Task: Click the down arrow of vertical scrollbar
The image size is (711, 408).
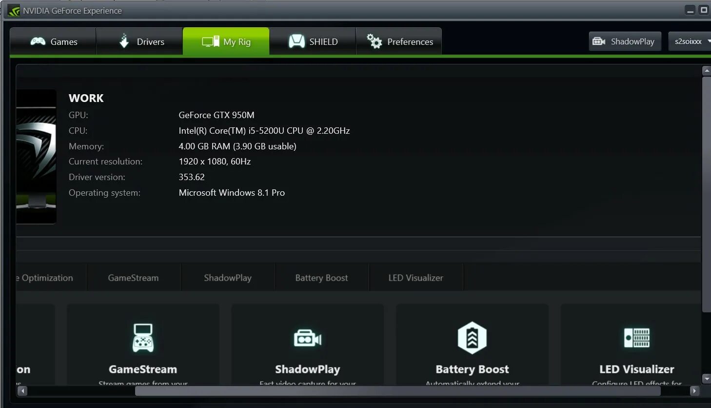Action: pyautogui.click(x=706, y=379)
